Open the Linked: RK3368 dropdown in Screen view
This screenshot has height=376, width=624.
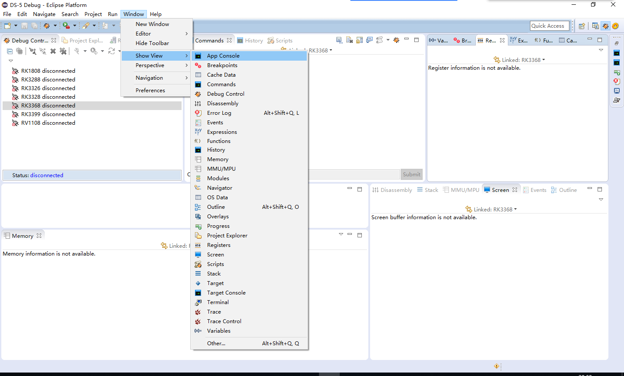click(515, 209)
